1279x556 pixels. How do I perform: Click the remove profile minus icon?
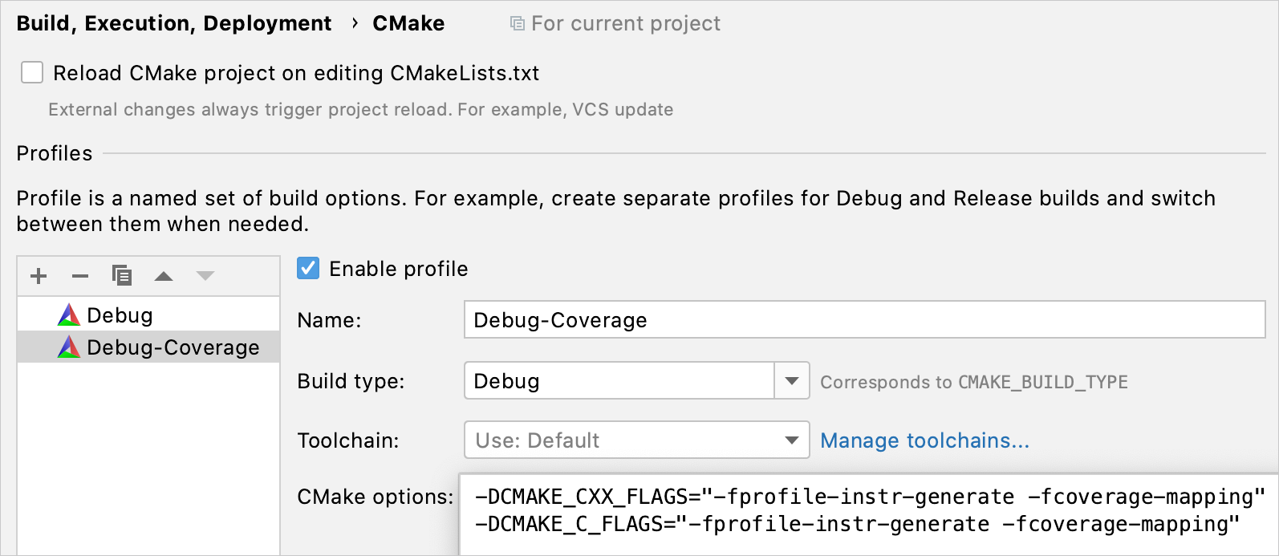point(80,276)
